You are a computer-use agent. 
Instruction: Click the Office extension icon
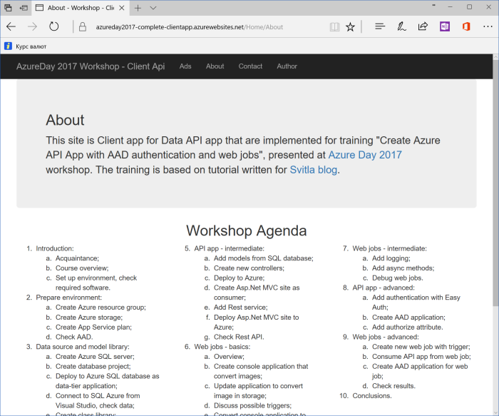coord(466,26)
